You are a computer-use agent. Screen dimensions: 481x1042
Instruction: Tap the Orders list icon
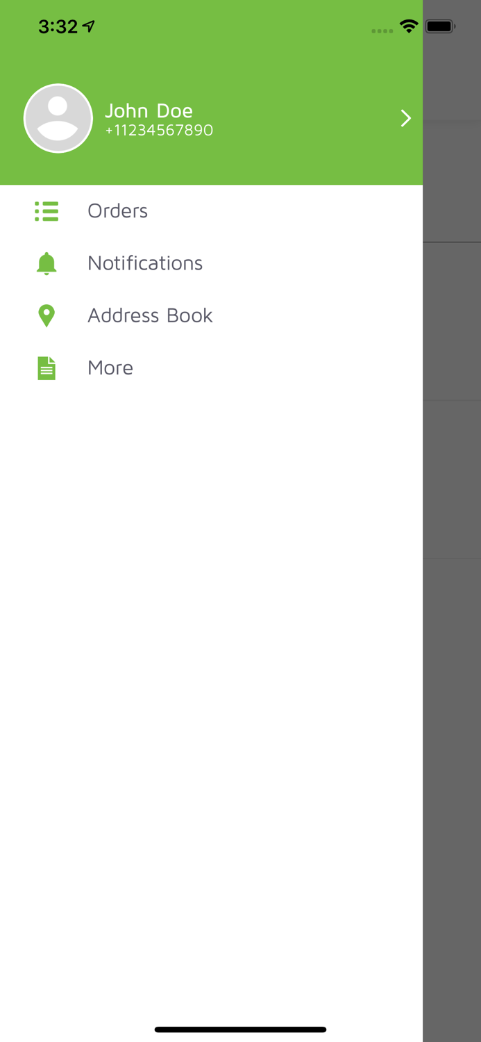47,211
